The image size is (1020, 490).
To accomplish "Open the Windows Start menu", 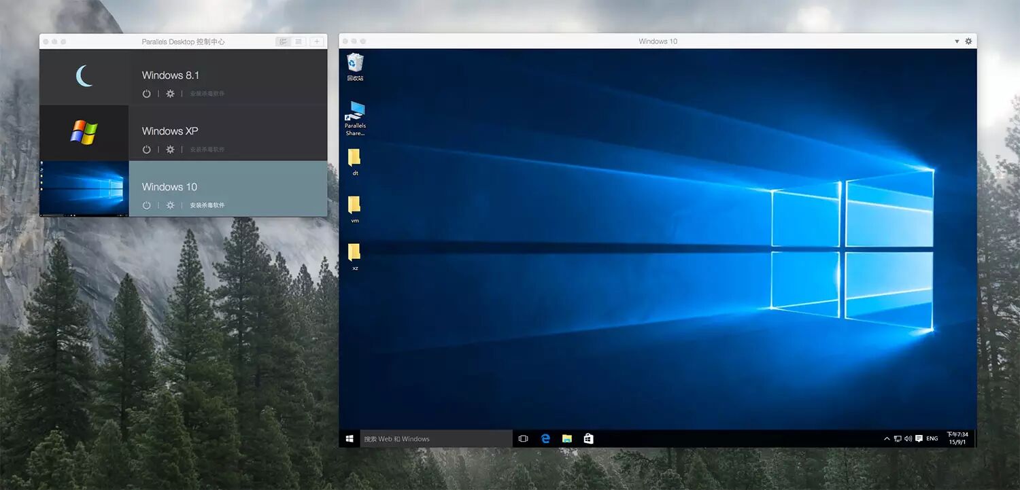I will tap(350, 439).
